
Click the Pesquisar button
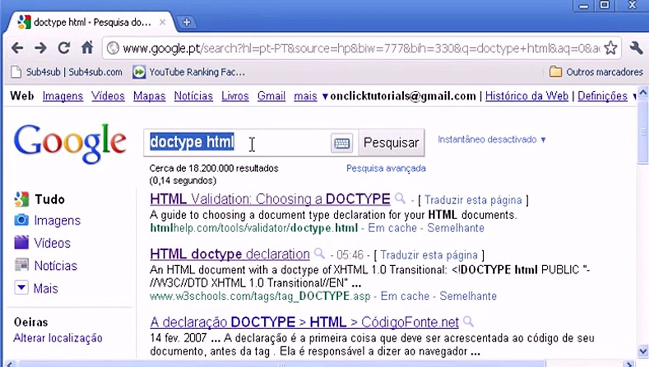point(391,143)
